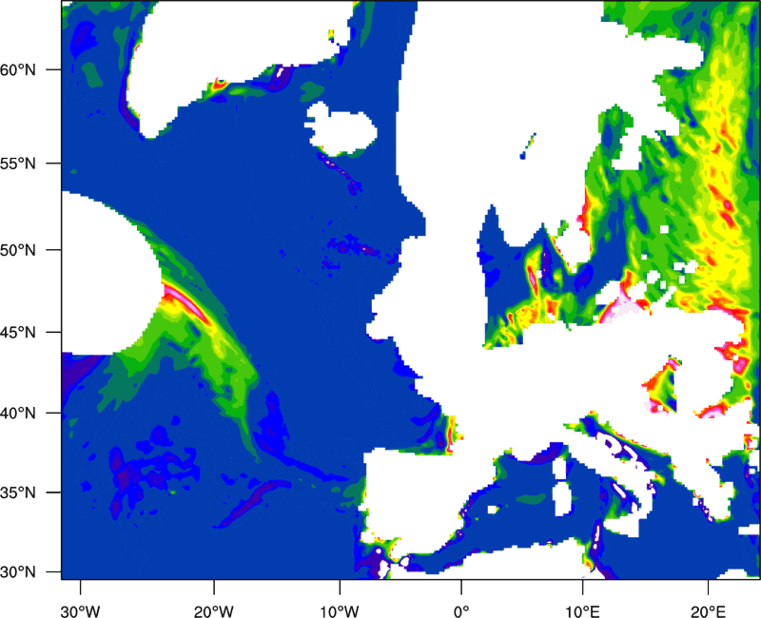Select the 50°N latitude tick label
The width and height of the screenshot is (761, 618).
tap(38, 250)
